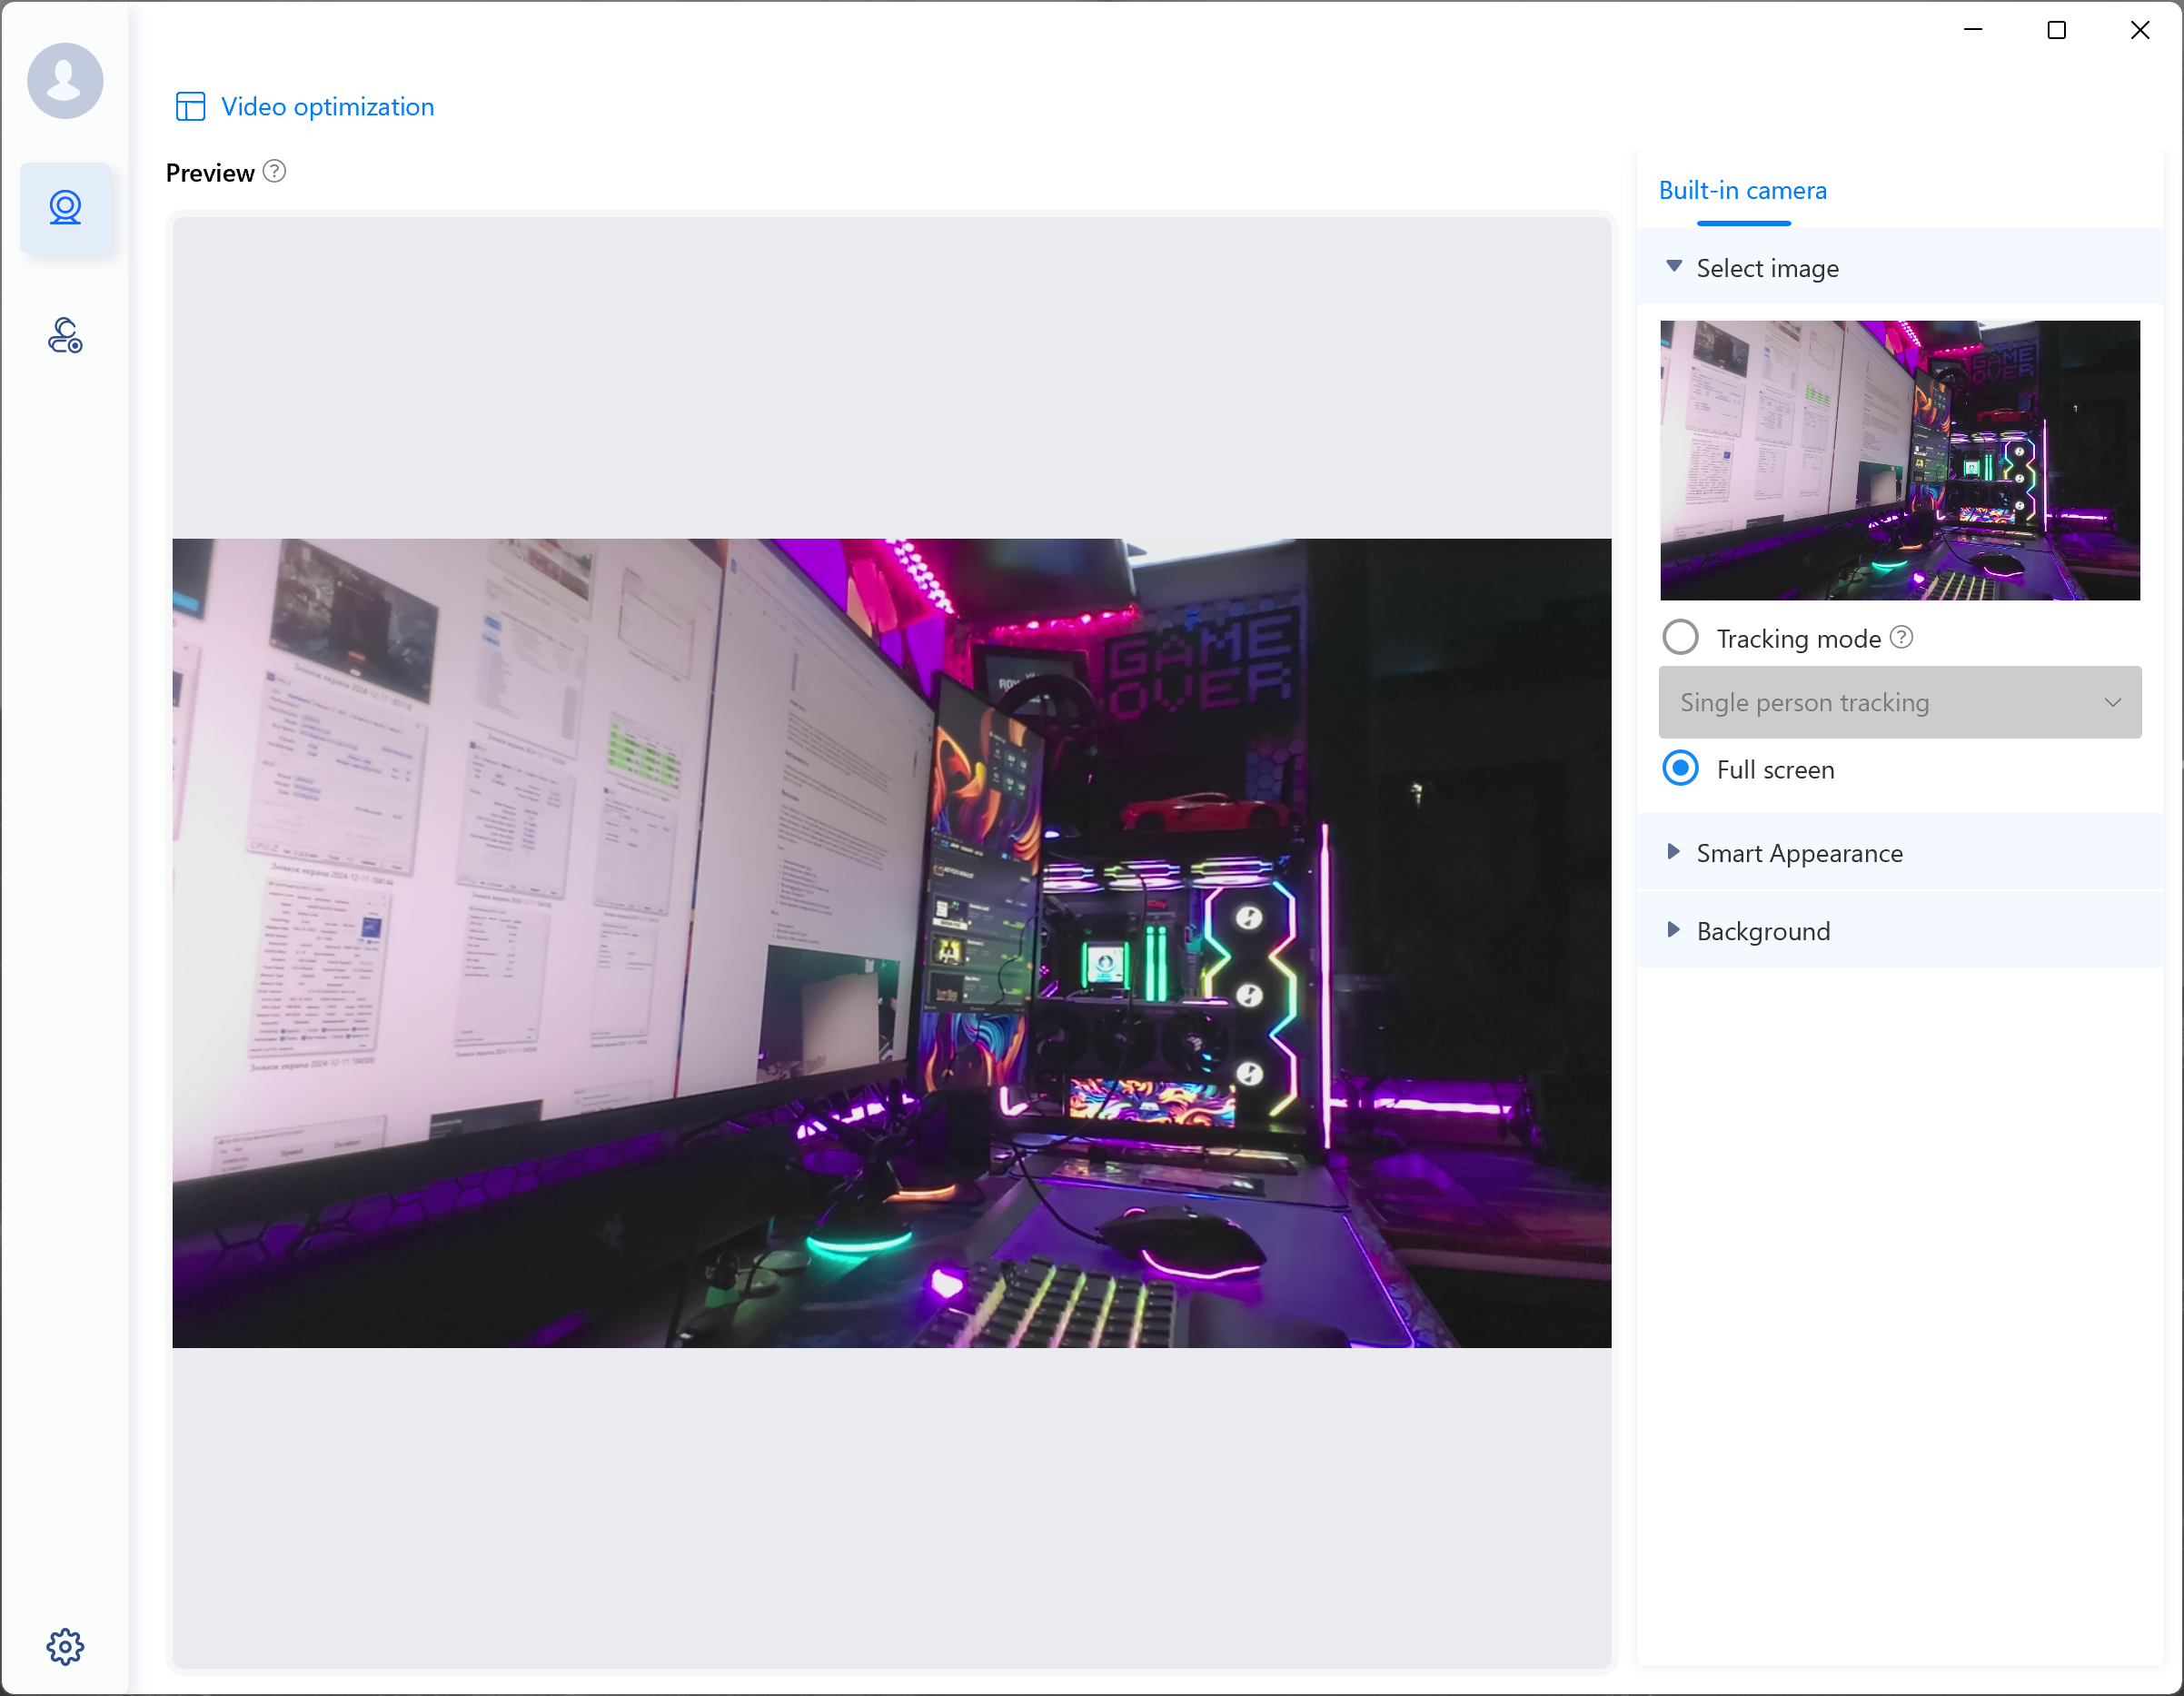Click the permissions/access control icon

[x=65, y=335]
